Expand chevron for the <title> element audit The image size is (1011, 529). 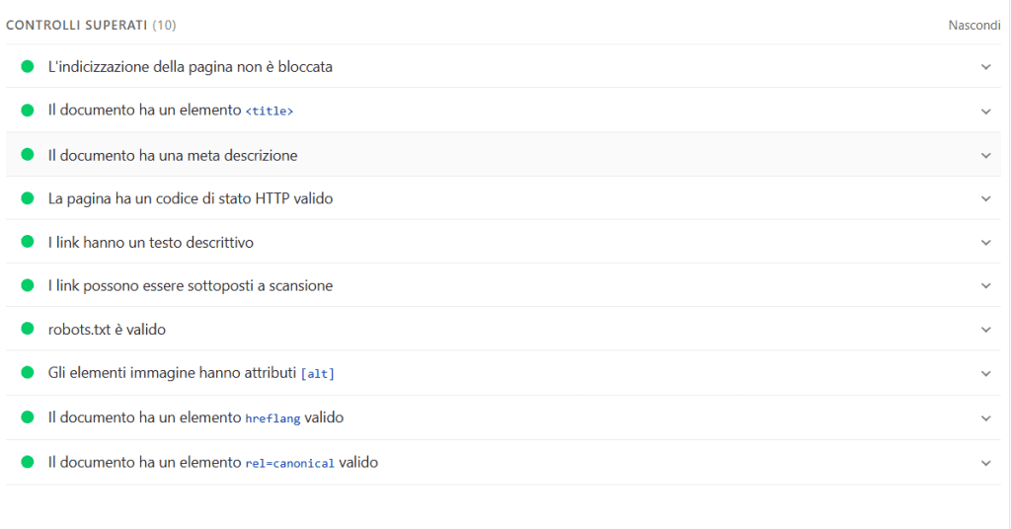point(985,112)
